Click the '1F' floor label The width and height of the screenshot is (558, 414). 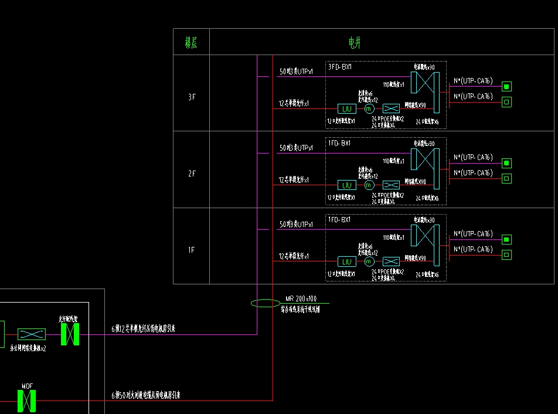[192, 250]
